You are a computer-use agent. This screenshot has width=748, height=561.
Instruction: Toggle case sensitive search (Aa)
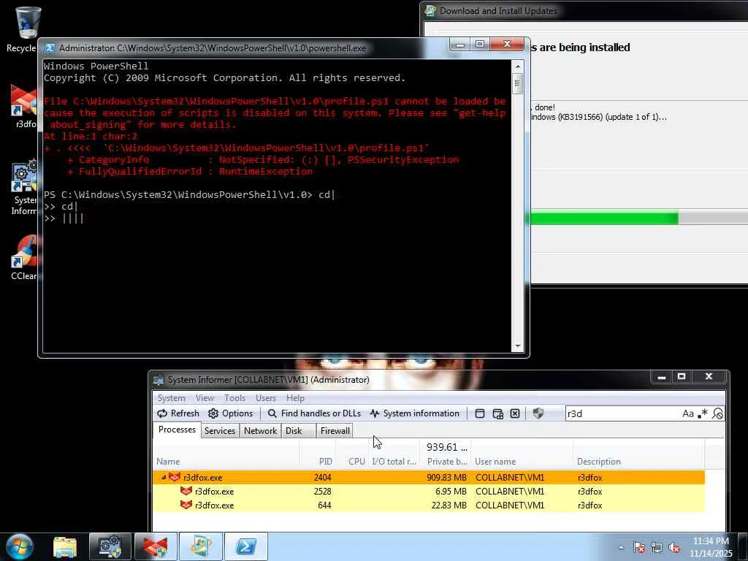pyautogui.click(x=687, y=413)
